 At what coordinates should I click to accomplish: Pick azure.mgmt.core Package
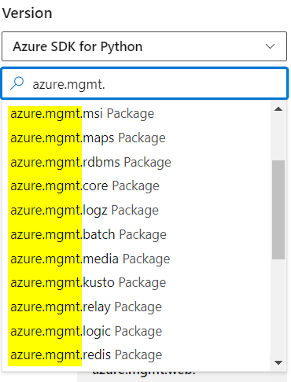coord(136,186)
